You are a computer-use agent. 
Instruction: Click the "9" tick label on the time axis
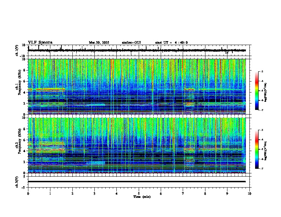pos(227,194)
